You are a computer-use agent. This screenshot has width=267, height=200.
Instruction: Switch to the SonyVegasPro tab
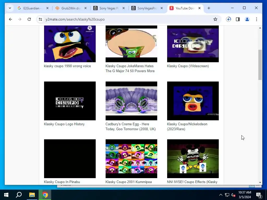coord(147,8)
